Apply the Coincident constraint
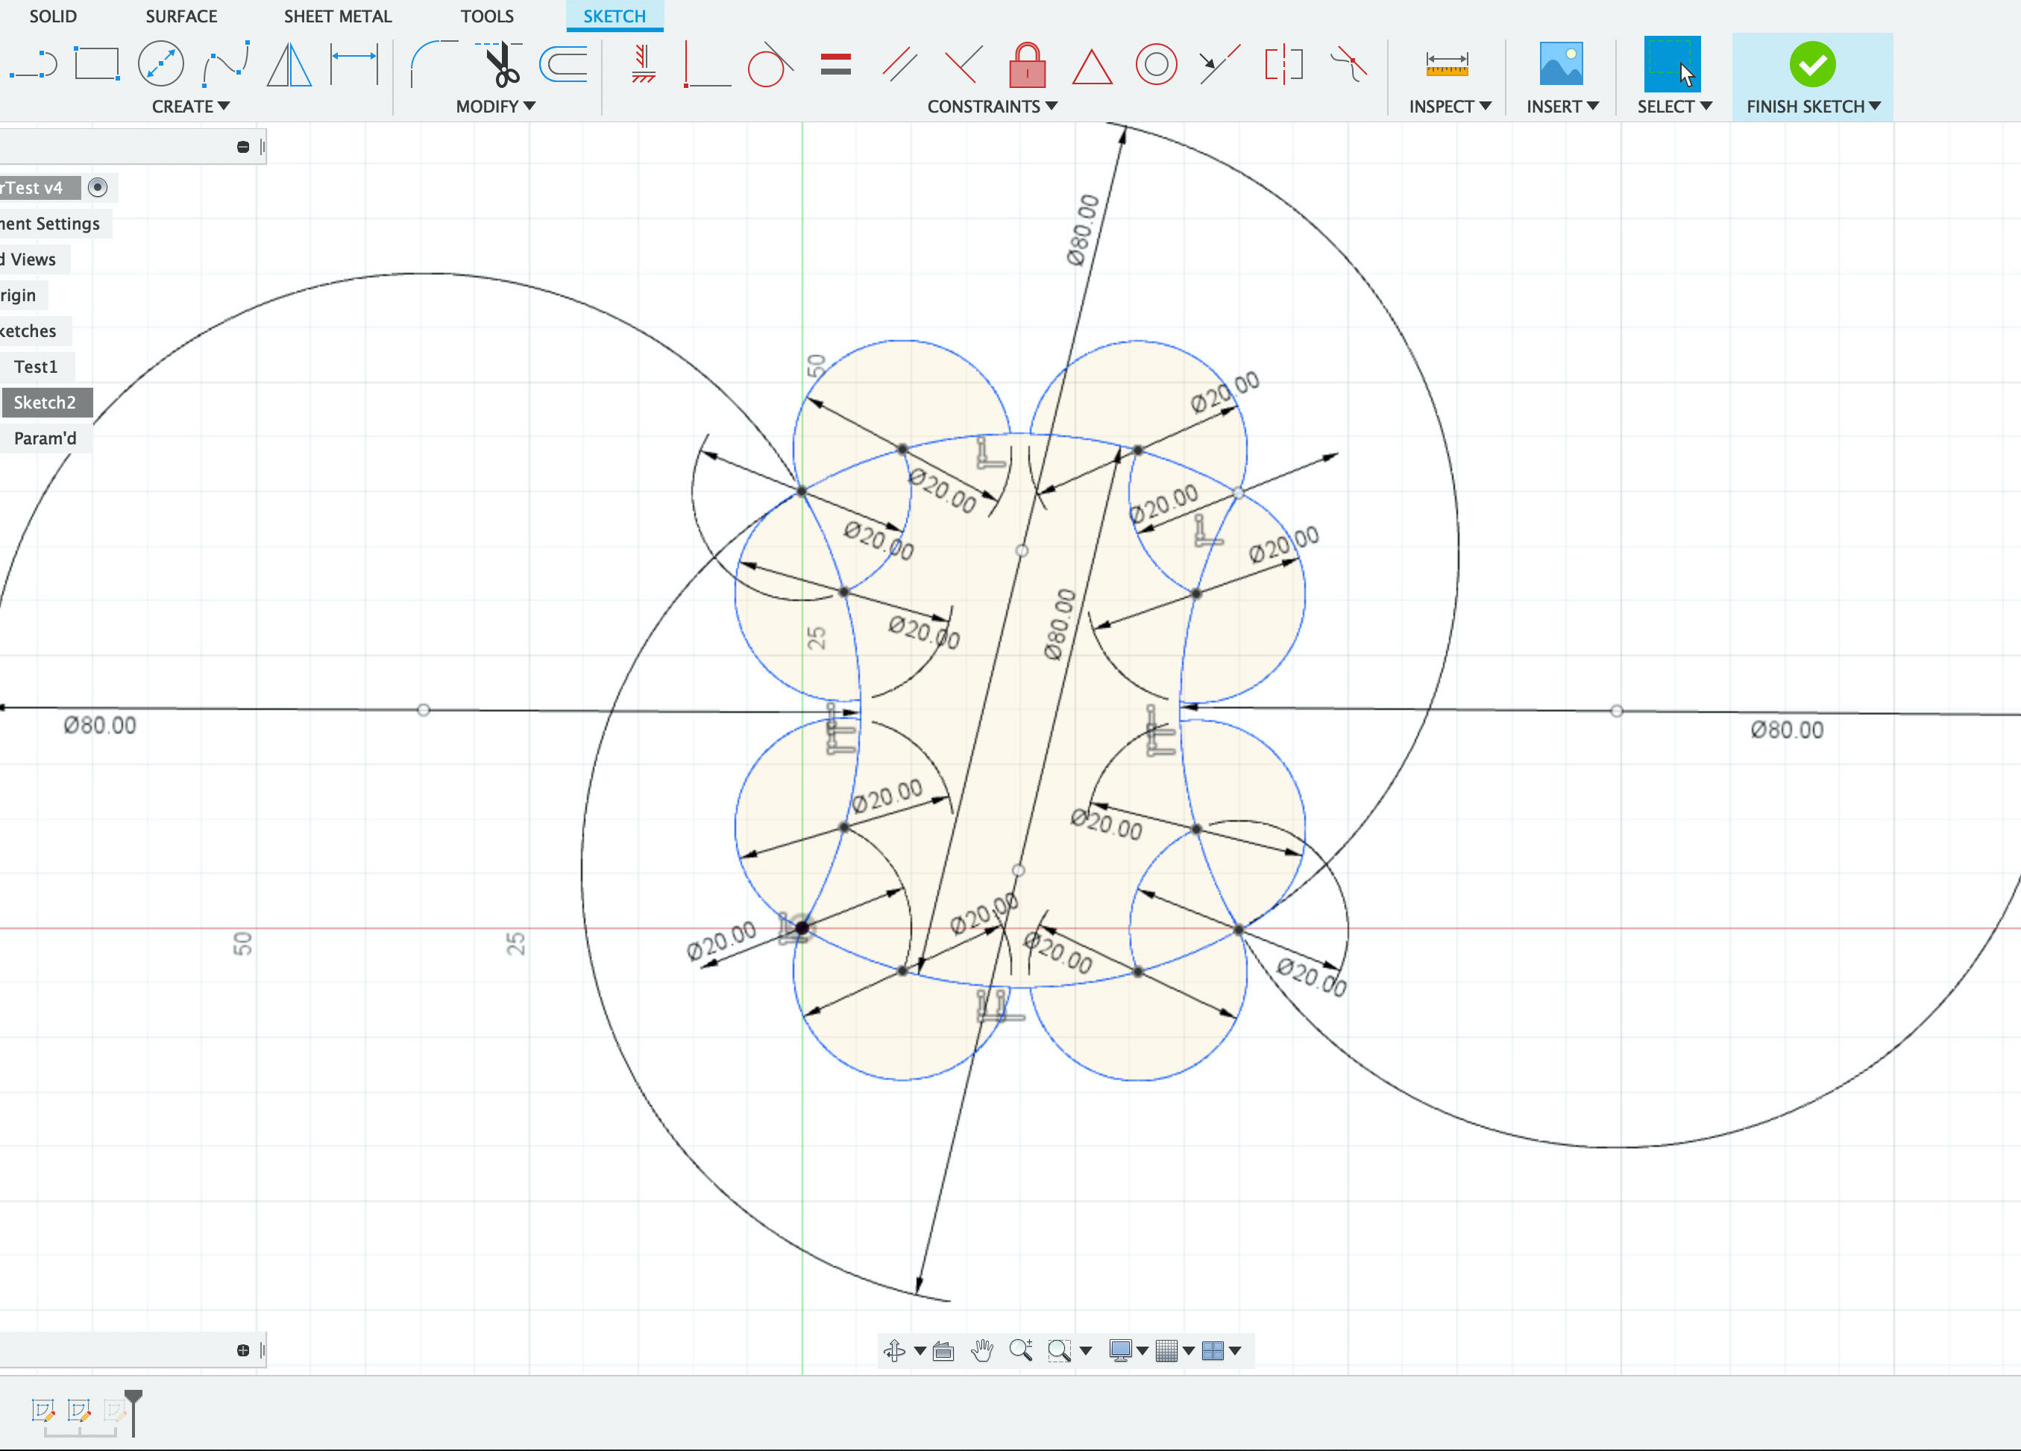 tap(707, 65)
